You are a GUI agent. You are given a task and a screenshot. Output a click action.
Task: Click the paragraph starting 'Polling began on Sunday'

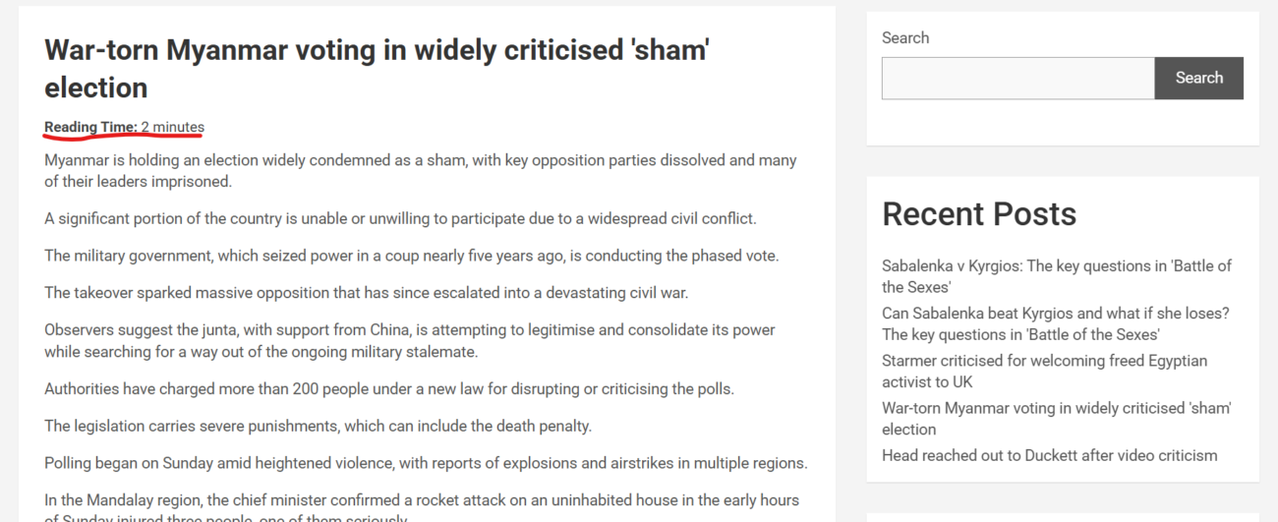(x=426, y=463)
